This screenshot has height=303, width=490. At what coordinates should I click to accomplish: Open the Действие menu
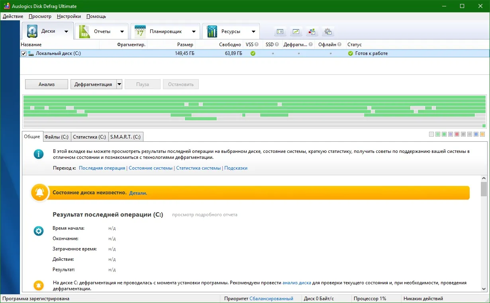tap(13, 16)
